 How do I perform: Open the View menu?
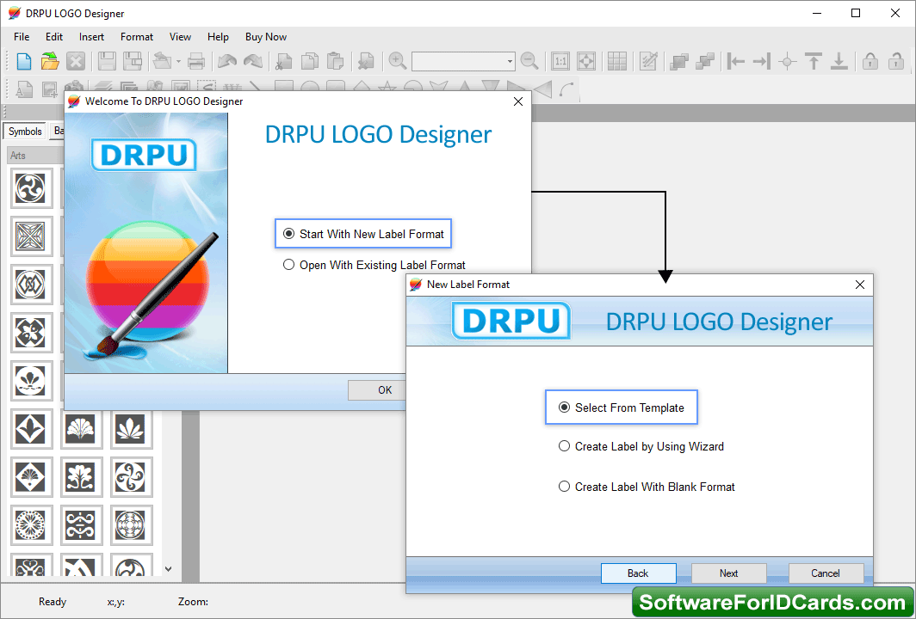pyautogui.click(x=181, y=37)
